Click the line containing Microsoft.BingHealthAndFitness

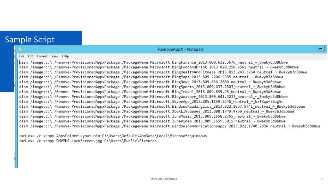click(x=163, y=72)
